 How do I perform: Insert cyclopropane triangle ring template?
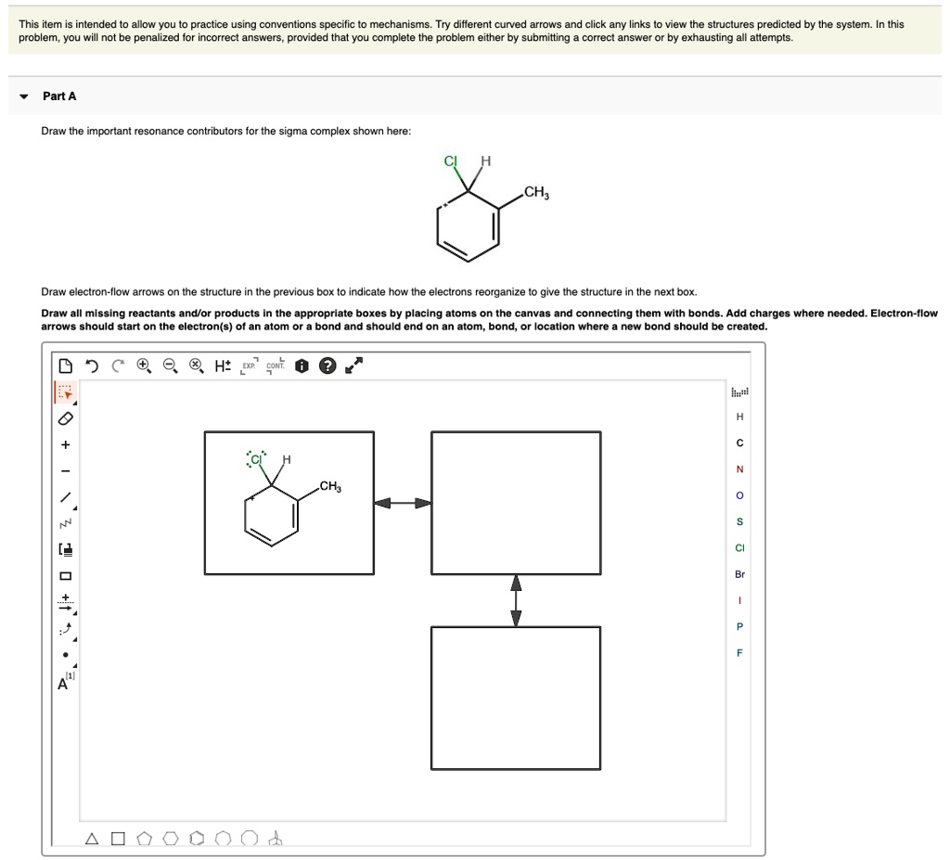click(x=92, y=839)
